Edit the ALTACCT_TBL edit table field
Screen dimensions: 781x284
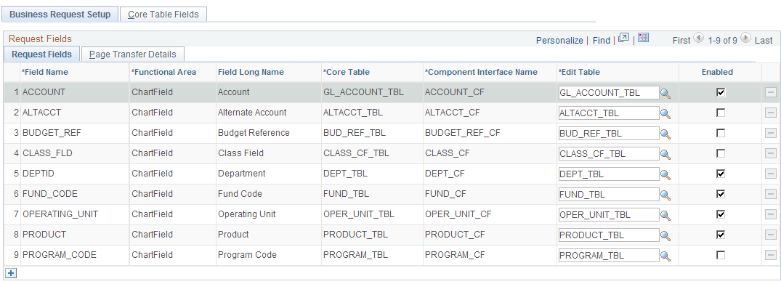[609, 113]
